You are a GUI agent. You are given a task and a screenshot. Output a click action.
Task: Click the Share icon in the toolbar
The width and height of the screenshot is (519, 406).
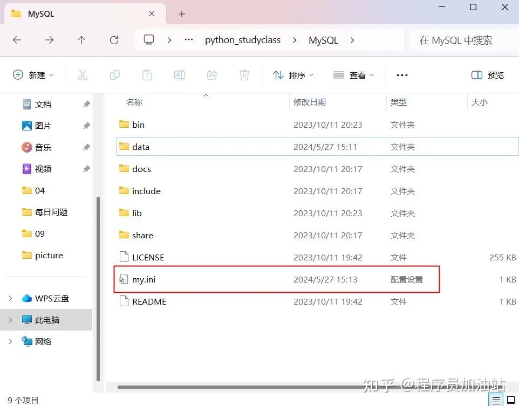coord(211,75)
